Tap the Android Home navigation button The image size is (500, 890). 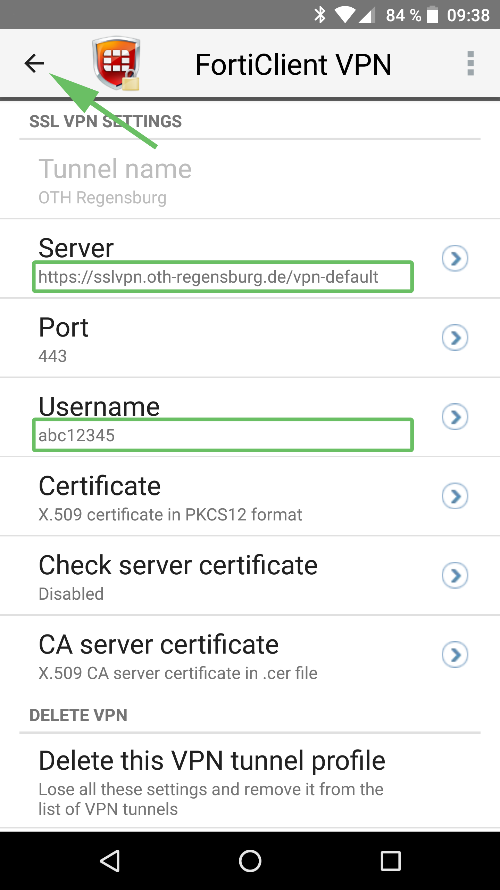click(250, 861)
